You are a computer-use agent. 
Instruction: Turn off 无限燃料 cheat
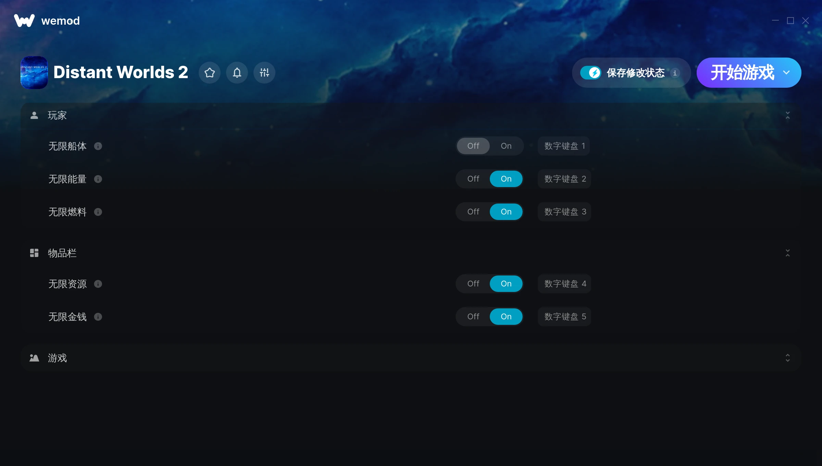click(473, 212)
